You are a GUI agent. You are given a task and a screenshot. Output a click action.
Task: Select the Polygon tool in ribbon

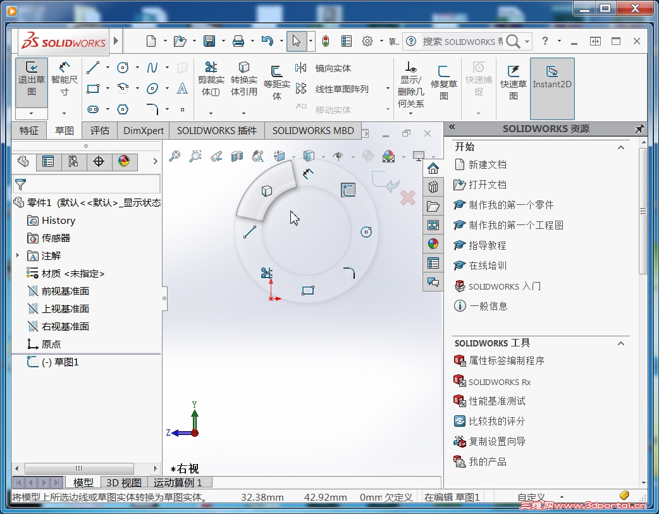[123, 110]
